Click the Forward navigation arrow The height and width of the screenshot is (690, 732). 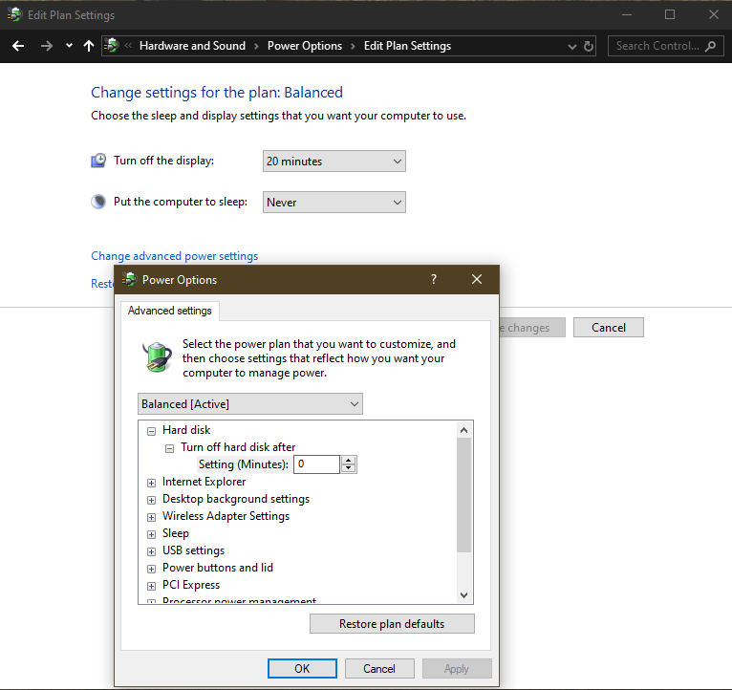tap(46, 46)
